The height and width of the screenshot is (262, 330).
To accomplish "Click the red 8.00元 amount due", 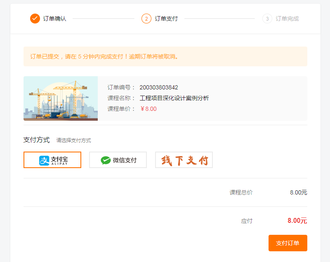I will point(297,221).
